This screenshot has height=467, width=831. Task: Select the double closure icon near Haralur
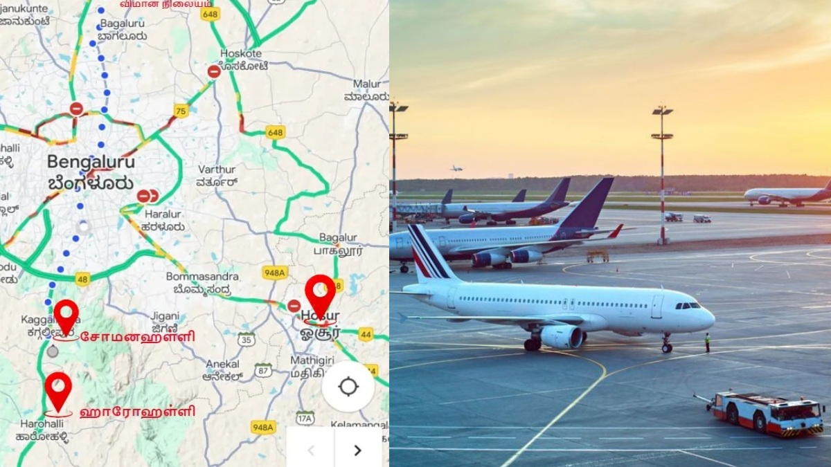(x=148, y=196)
